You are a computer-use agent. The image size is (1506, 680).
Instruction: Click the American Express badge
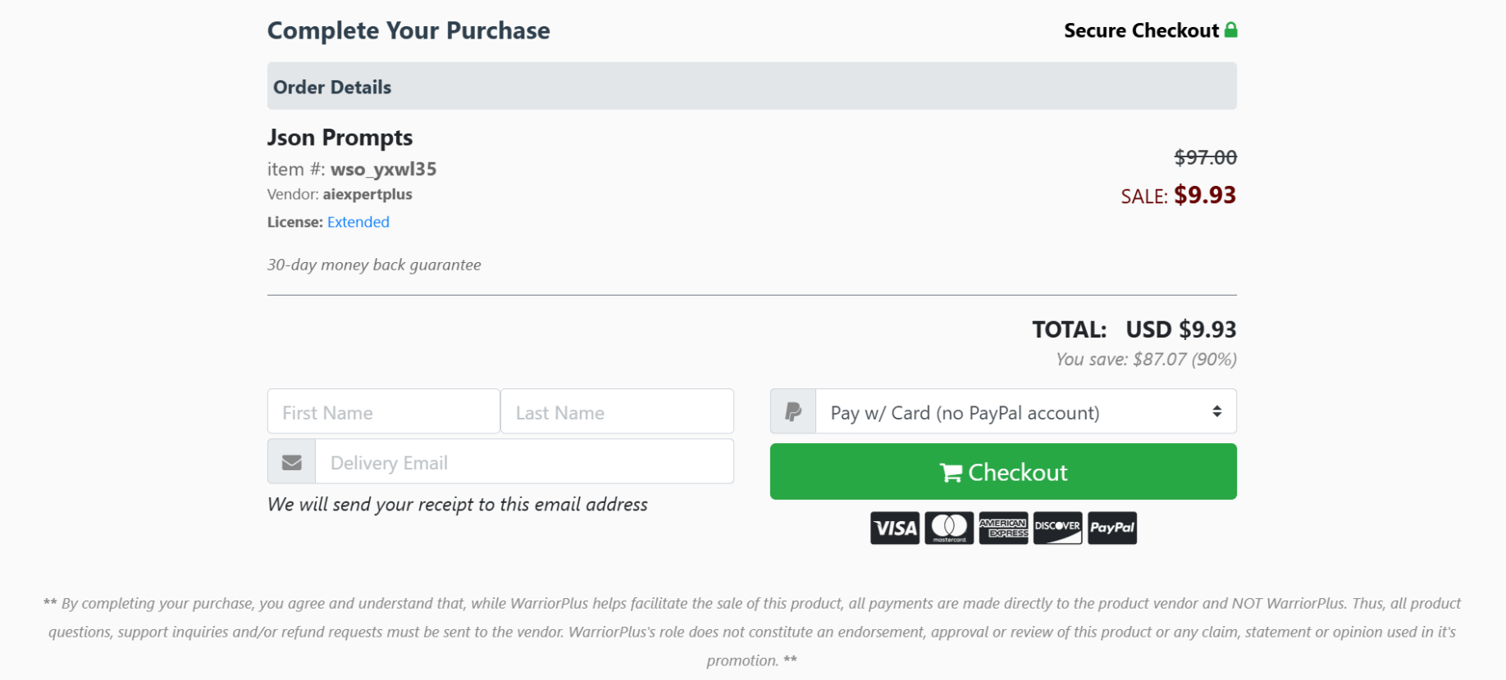[x=1003, y=528]
